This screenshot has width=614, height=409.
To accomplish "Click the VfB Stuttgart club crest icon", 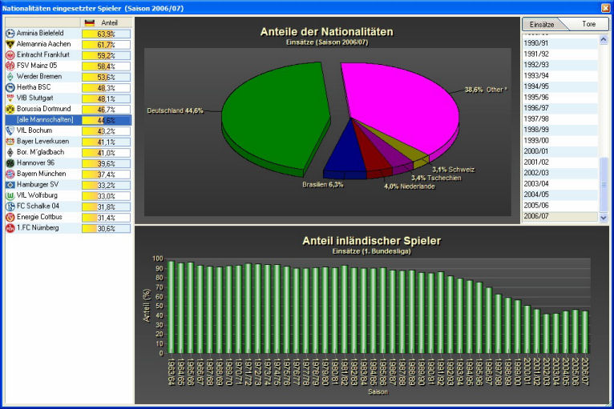I will point(10,98).
